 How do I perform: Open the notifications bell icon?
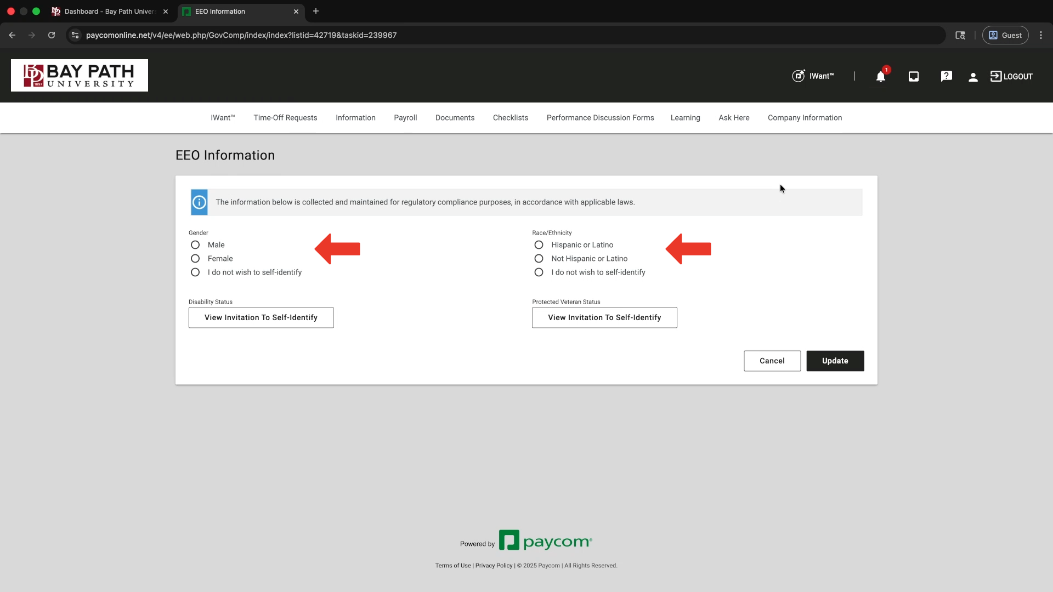(880, 77)
